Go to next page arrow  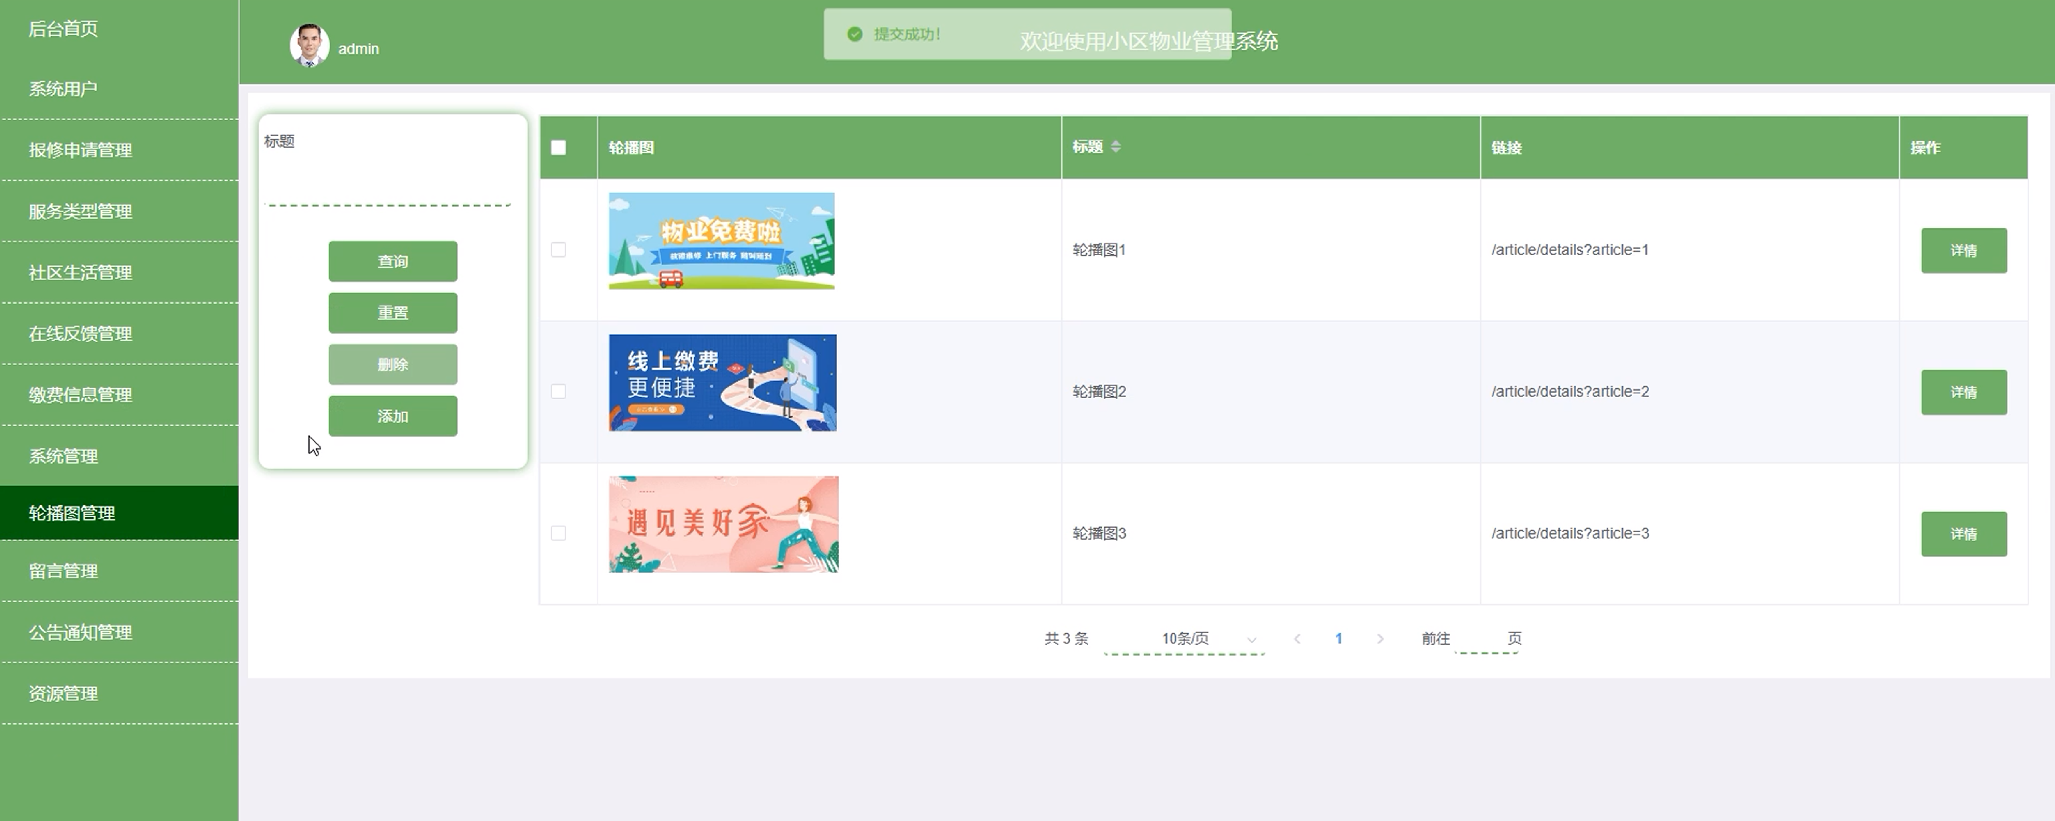[1380, 638]
